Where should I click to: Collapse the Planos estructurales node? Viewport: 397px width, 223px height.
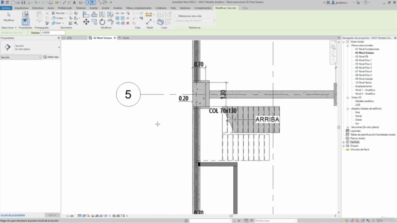click(347, 45)
